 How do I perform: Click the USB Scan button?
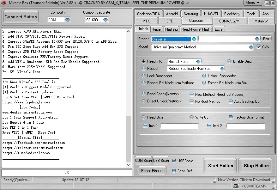(161, 161)
